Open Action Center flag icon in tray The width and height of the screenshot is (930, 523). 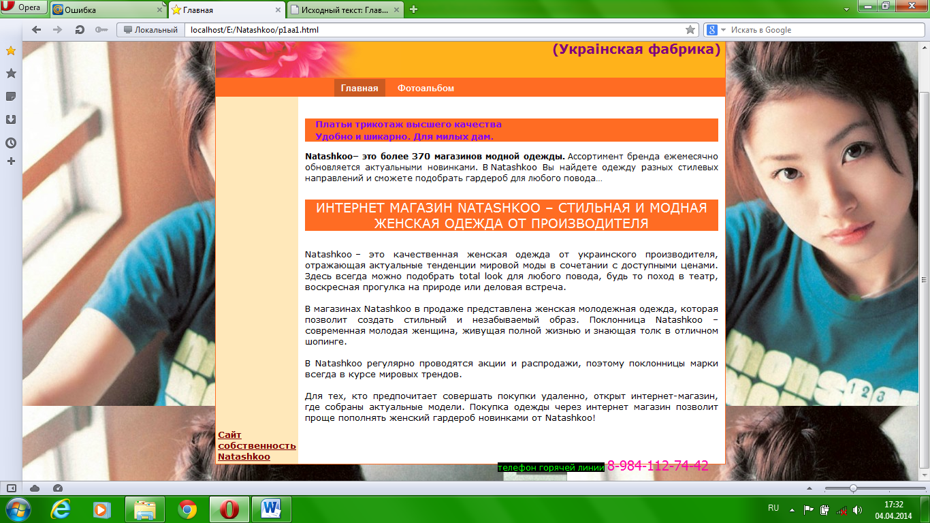pyautogui.click(x=809, y=509)
